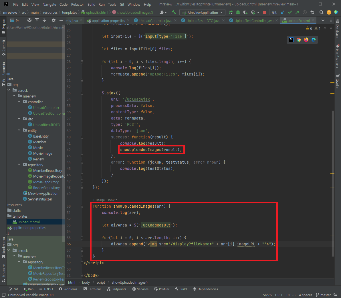The image size is (341, 298).
Task: Jump to previous highlighted error arrow
Action: click(325, 28)
